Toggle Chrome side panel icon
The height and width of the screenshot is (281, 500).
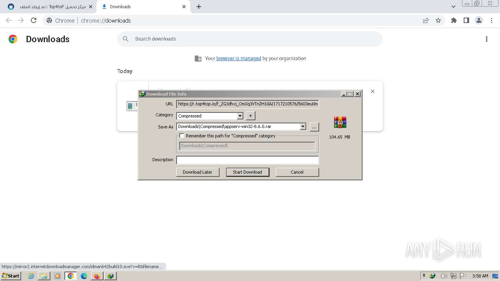(466, 21)
